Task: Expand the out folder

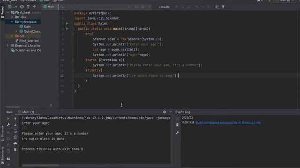Action: click(12, 36)
